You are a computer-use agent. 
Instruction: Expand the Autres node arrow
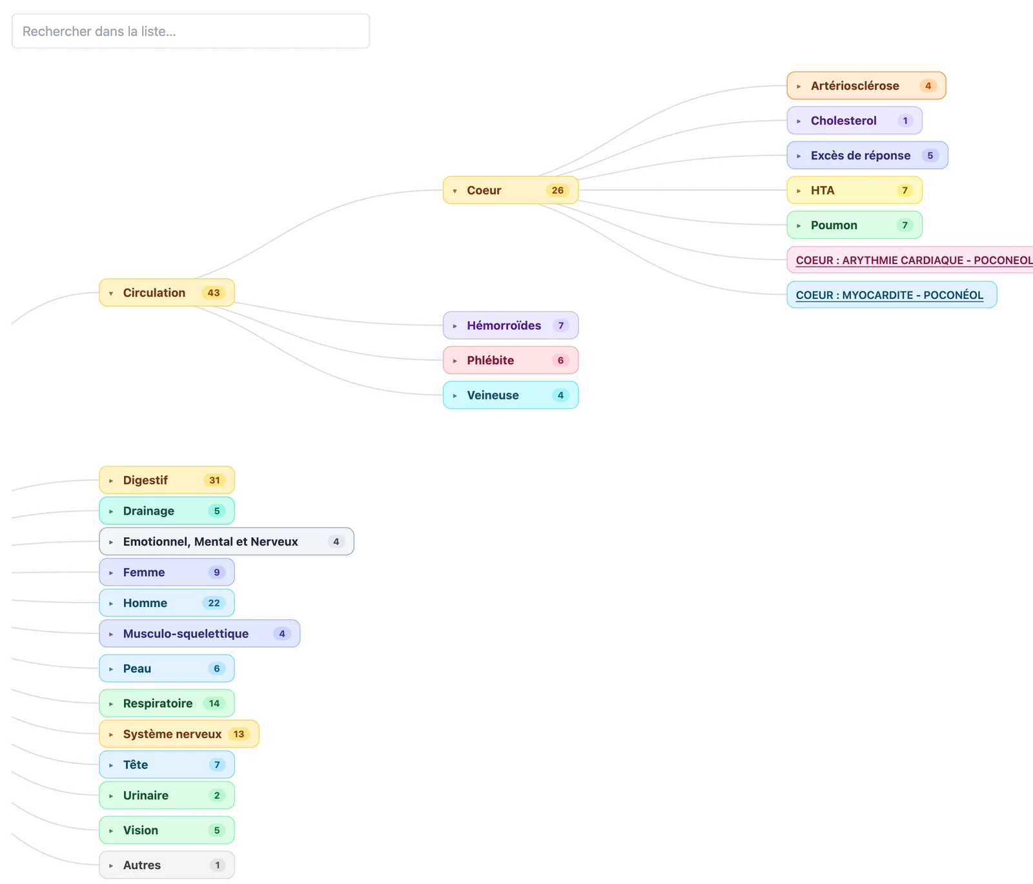tap(111, 865)
